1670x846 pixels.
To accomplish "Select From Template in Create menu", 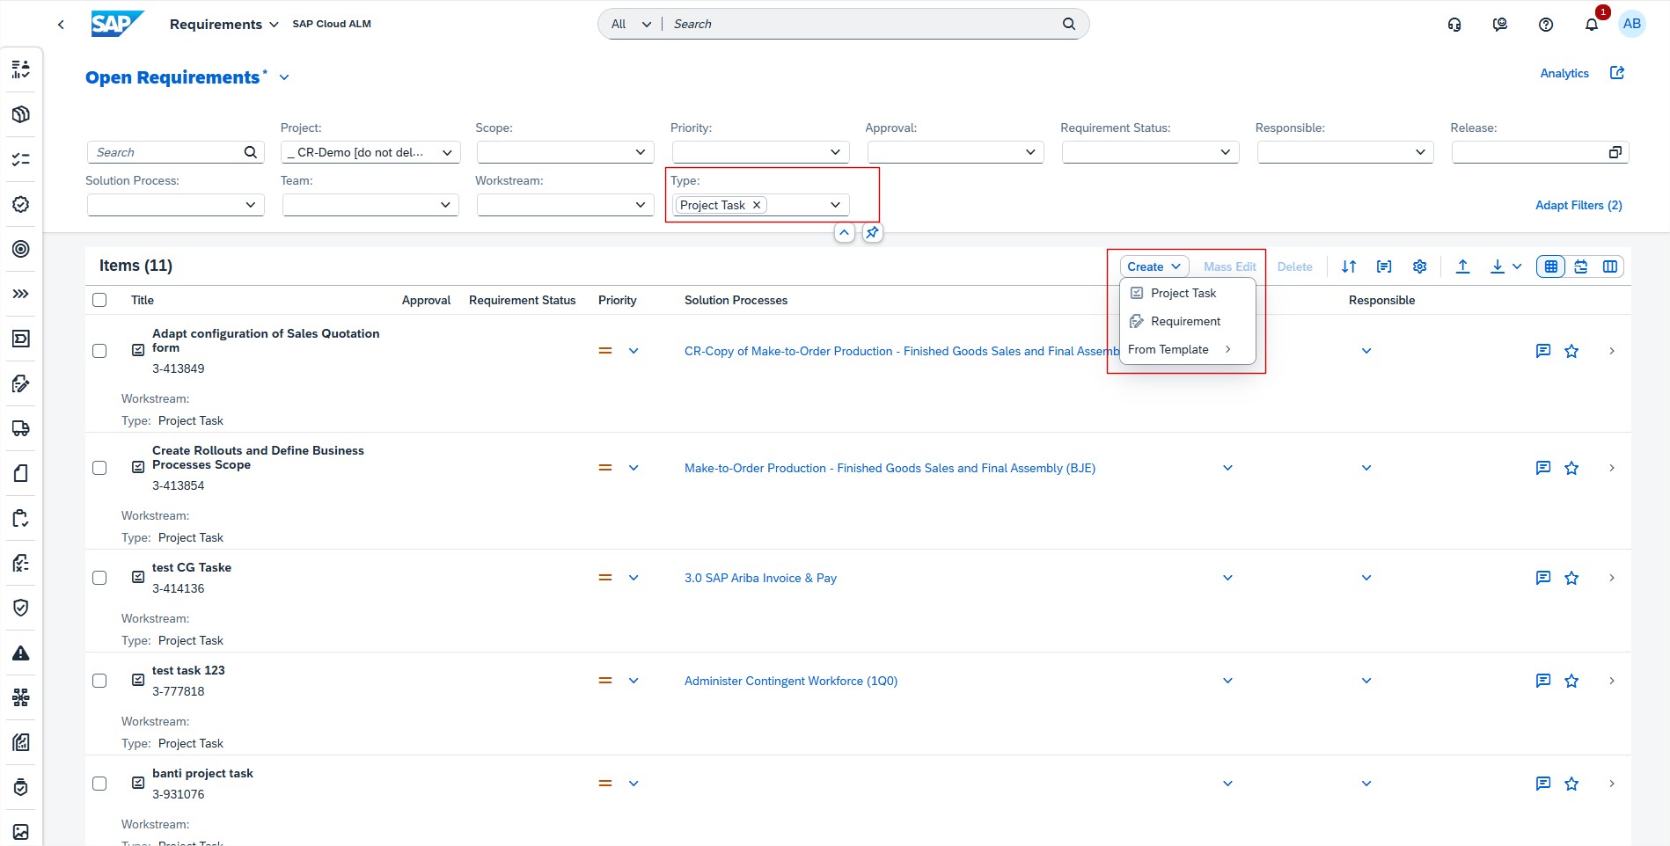I will point(1168,349).
